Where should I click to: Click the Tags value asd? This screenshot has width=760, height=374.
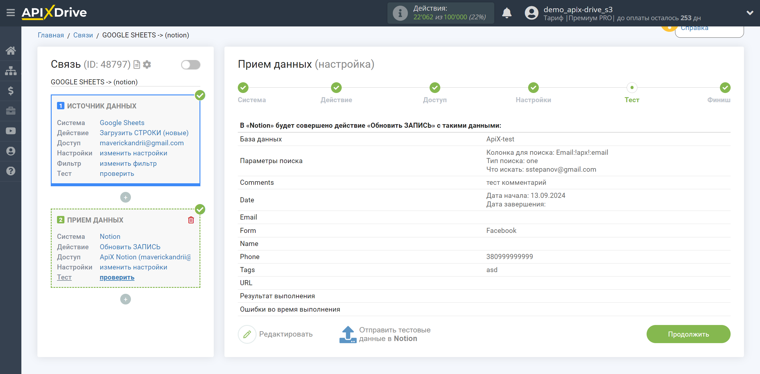[492, 270]
